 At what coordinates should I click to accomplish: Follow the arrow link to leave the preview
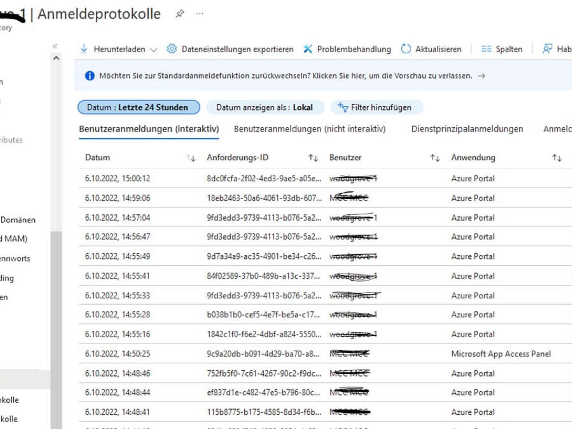481,76
